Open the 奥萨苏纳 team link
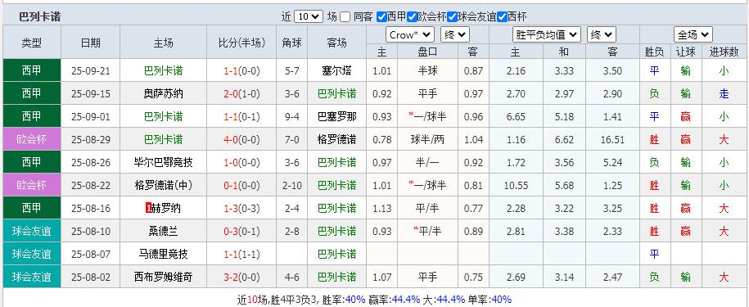This screenshot has height=307, width=749. point(163,94)
